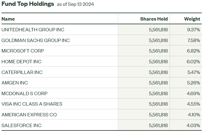Click the HOME DEPOT INC holding name
Screen dimensions: 203x132
(x=21, y=62)
